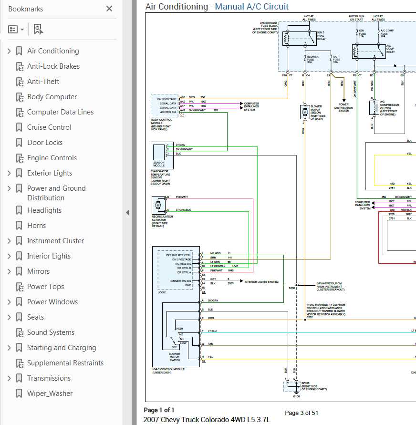Expand the Air Conditioning bookmark

pyautogui.click(x=9, y=51)
